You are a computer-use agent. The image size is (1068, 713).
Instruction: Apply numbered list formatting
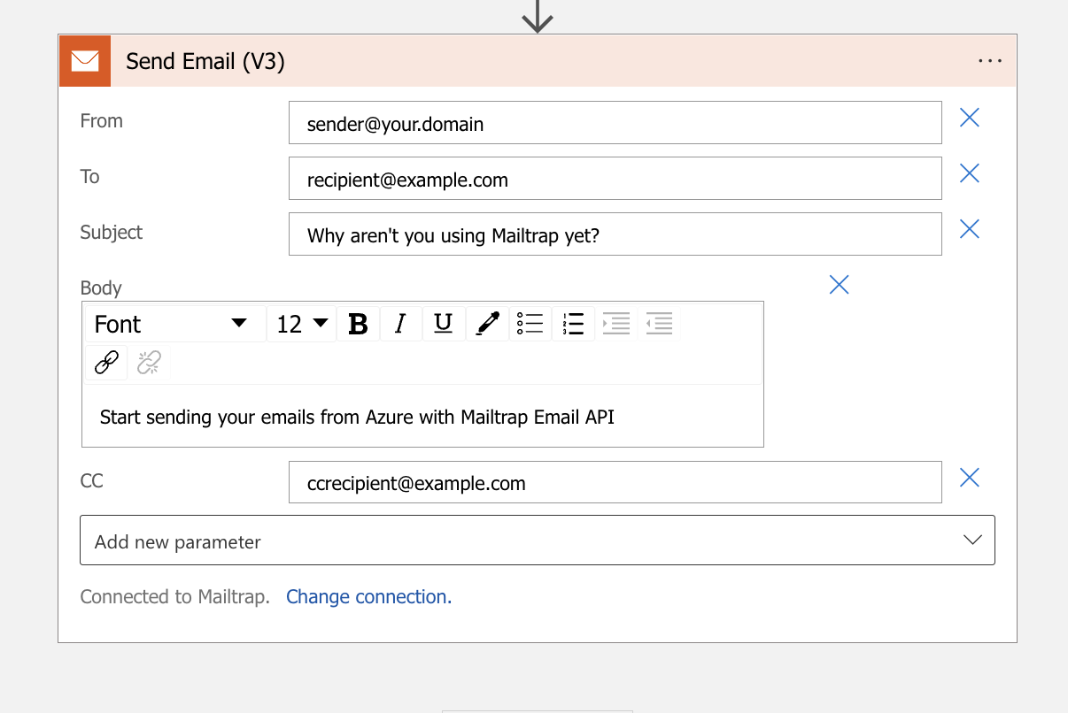[573, 324]
